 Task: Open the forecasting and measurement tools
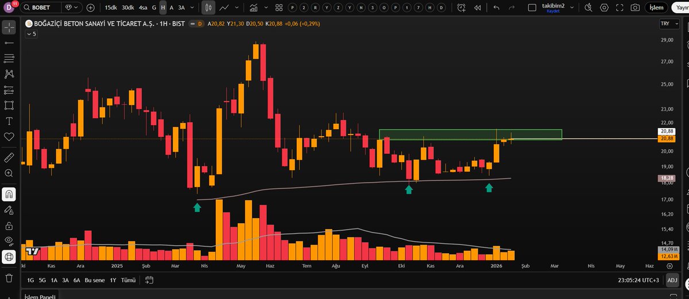[9, 90]
